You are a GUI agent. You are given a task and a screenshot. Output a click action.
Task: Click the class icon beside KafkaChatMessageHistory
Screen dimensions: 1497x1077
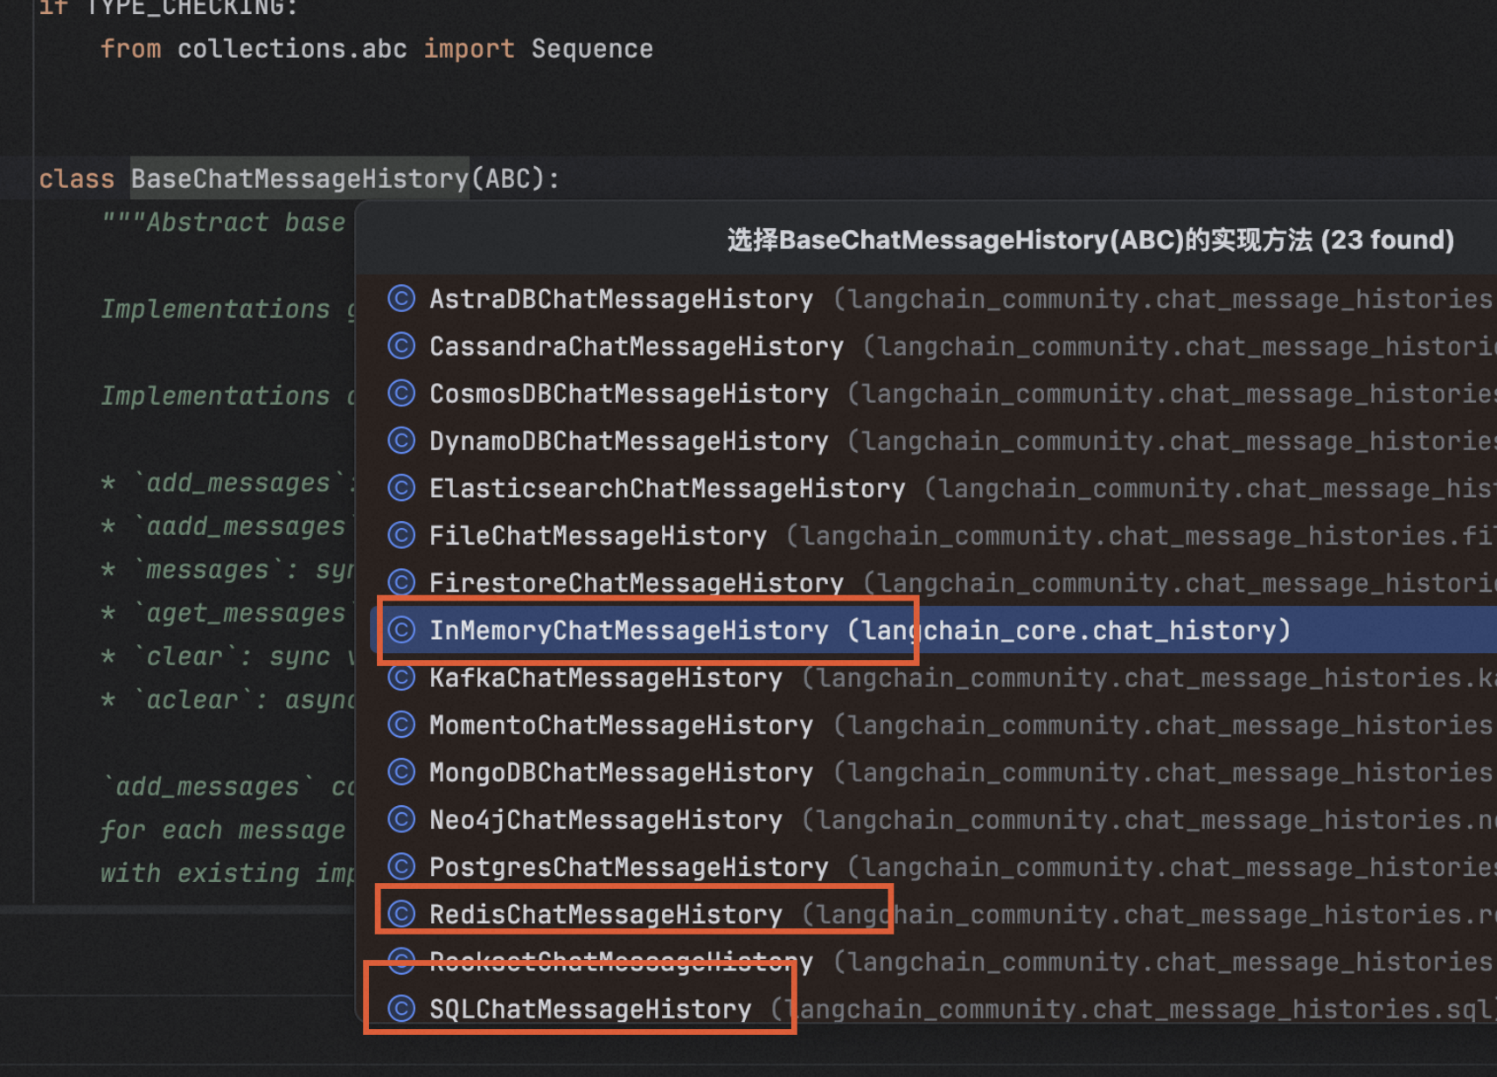(401, 677)
